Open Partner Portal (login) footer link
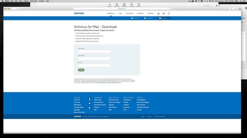The image size is (247, 138). pyautogui.click(x=115, y=102)
